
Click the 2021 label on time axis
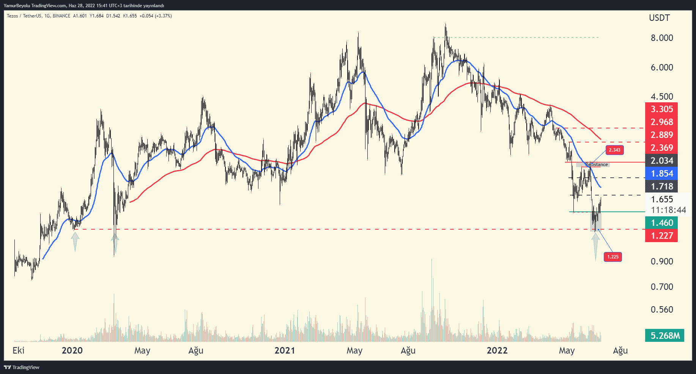click(285, 351)
